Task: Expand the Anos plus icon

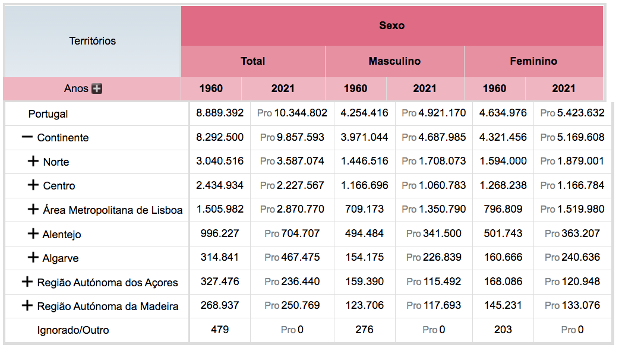Action: (x=97, y=88)
